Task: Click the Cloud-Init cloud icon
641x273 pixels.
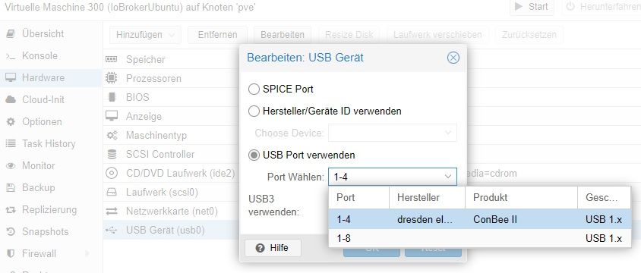Action: click(x=11, y=100)
